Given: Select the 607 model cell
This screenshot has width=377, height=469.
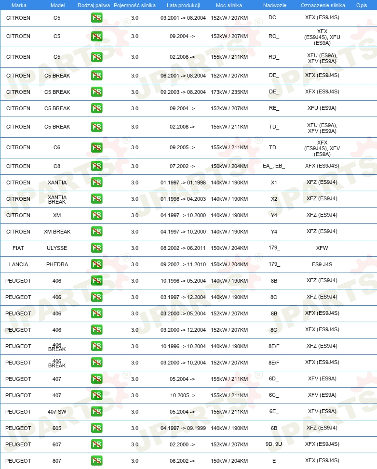Looking at the screenshot, I should (57, 444).
